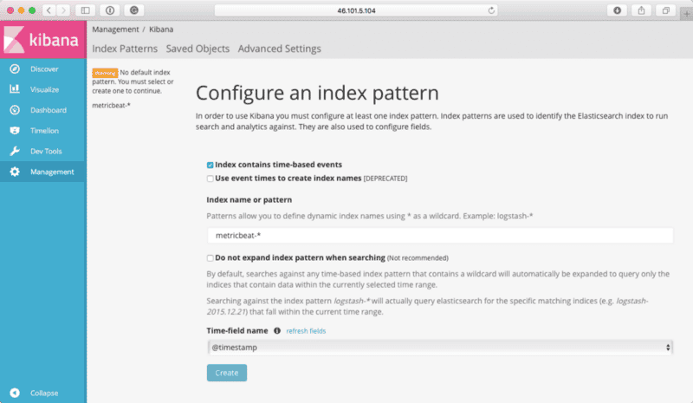Click the index name pattern input field
The height and width of the screenshot is (403, 693).
tap(440, 235)
